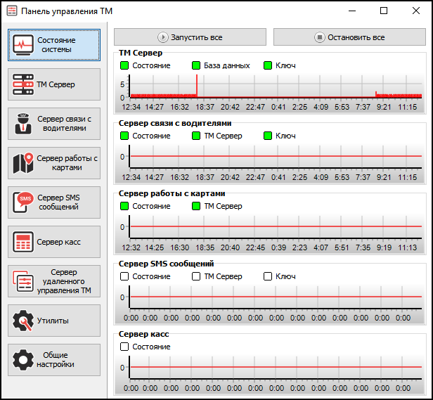Select the Сервер касс register icon
The width and height of the screenshot is (433, 400).
[x=24, y=242]
